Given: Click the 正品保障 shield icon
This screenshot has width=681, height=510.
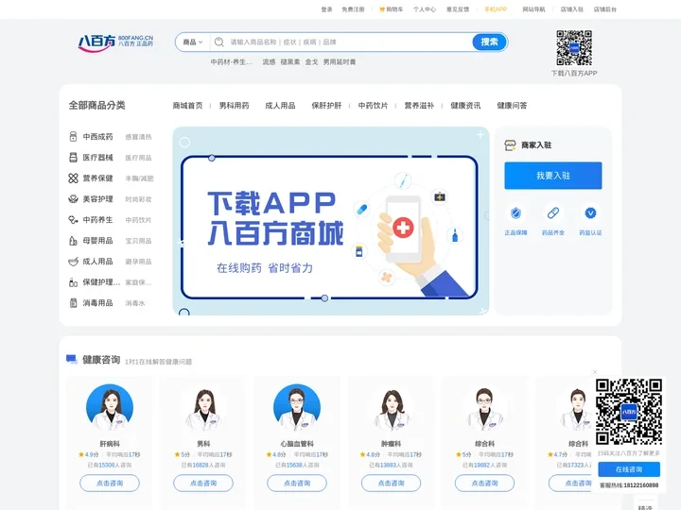Looking at the screenshot, I should click(x=515, y=212).
